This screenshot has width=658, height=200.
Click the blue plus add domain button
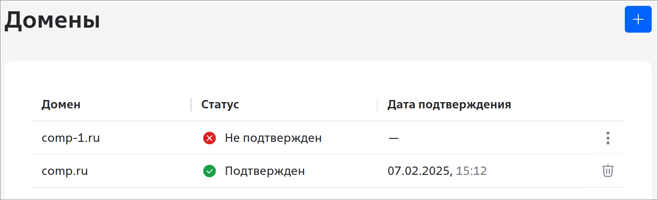tap(638, 19)
